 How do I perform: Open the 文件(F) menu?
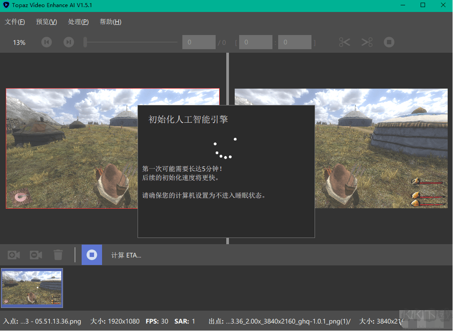click(15, 21)
